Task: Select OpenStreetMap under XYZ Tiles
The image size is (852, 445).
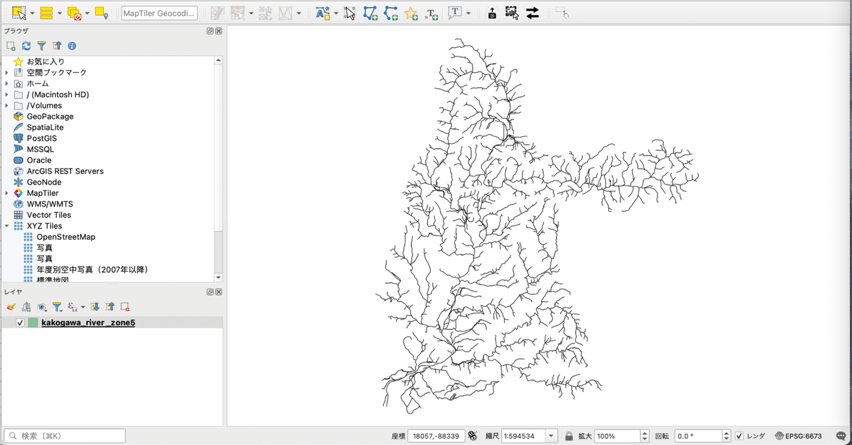Action: point(66,236)
